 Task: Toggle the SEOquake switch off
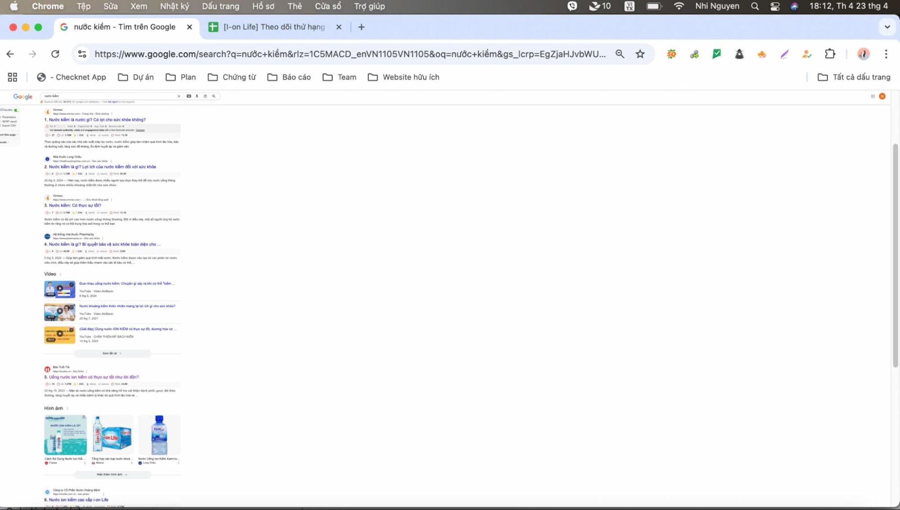point(16,110)
